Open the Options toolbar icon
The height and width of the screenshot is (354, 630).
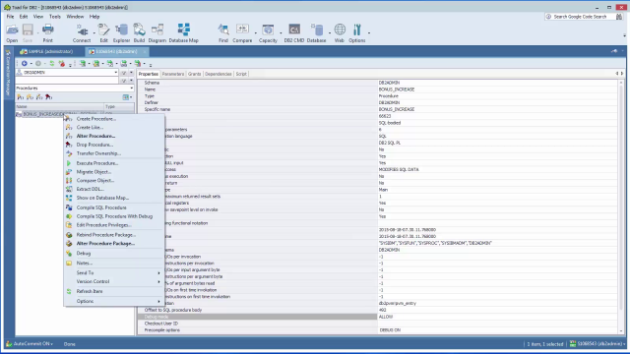click(x=357, y=32)
